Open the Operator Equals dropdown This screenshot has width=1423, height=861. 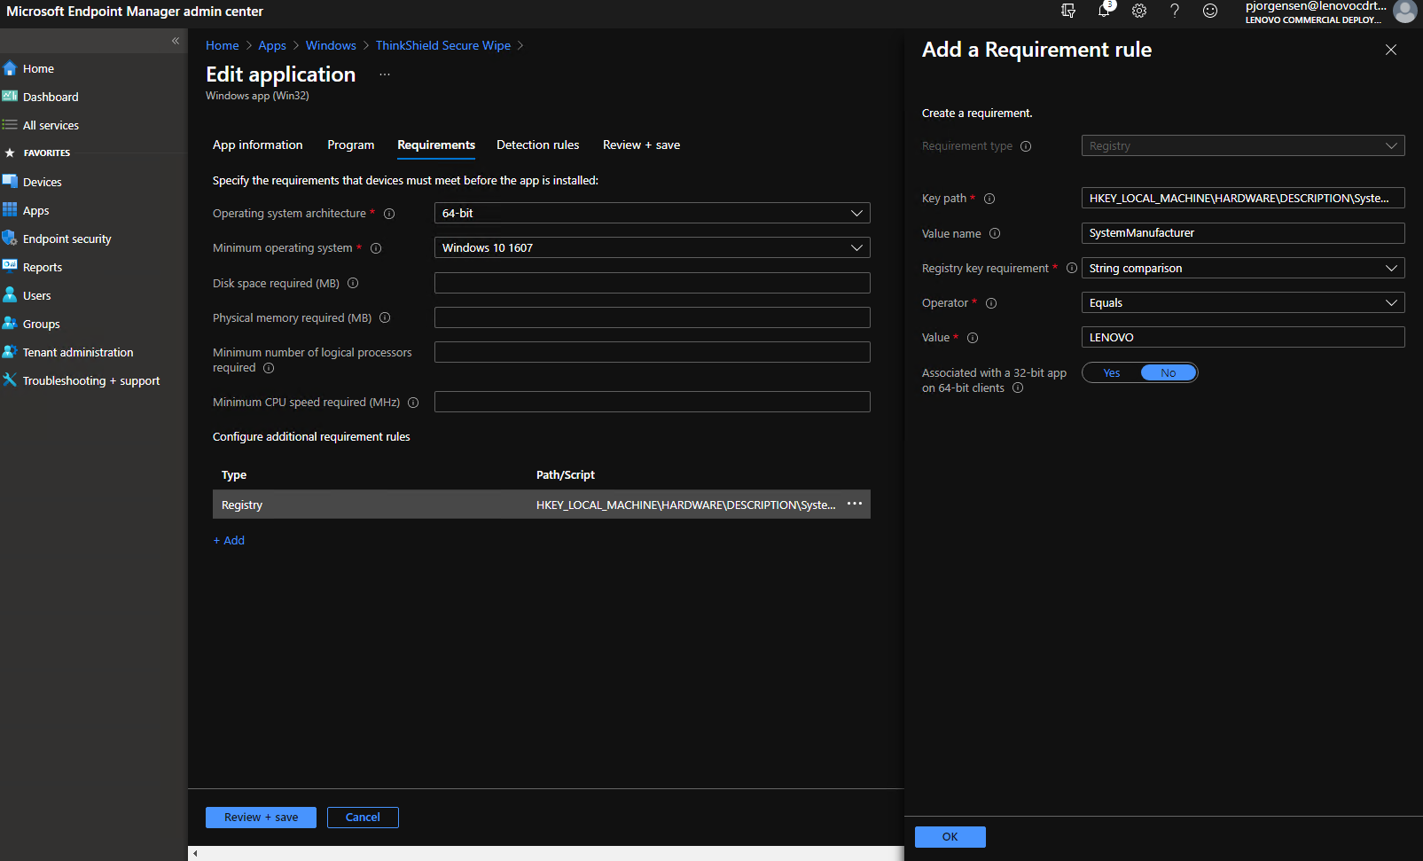[x=1243, y=302]
